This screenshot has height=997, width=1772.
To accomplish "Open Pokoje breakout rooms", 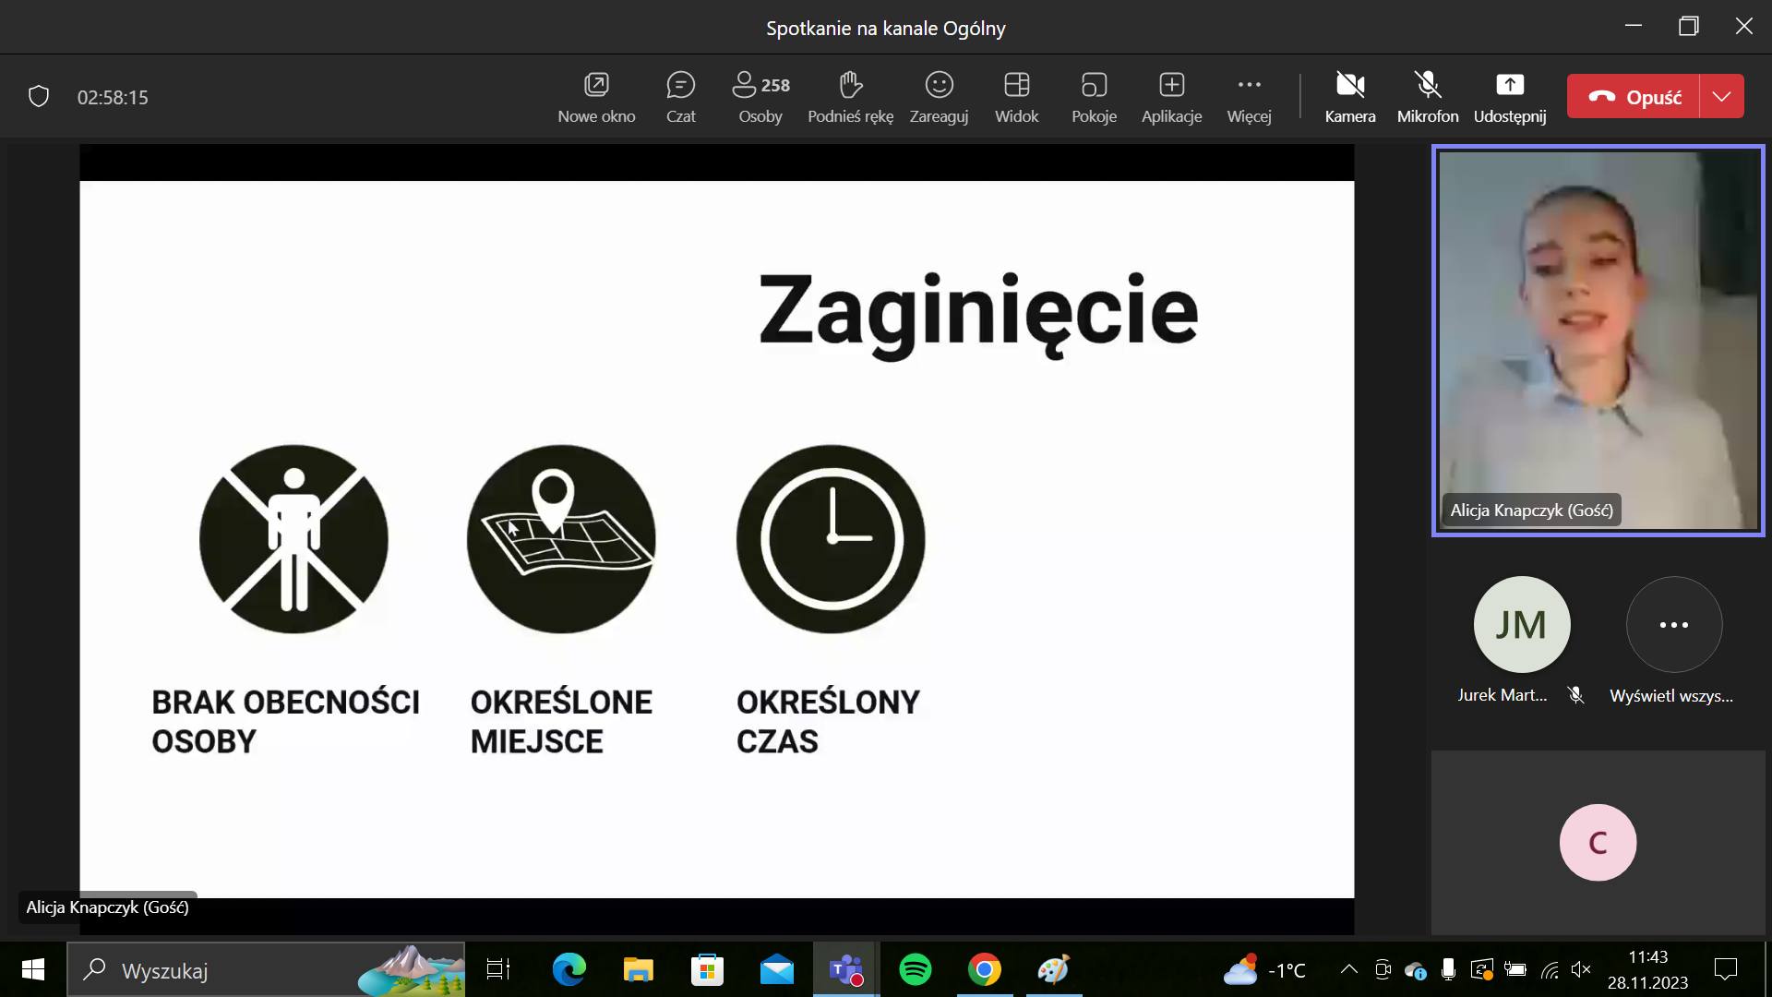I will (1094, 97).
